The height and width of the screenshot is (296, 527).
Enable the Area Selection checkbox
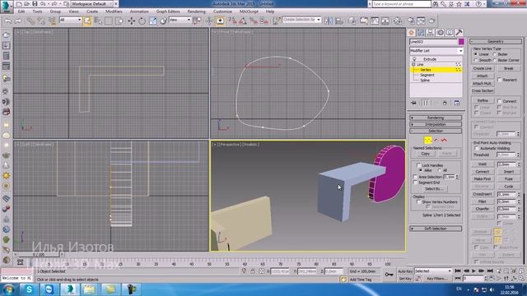click(x=415, y=177)
